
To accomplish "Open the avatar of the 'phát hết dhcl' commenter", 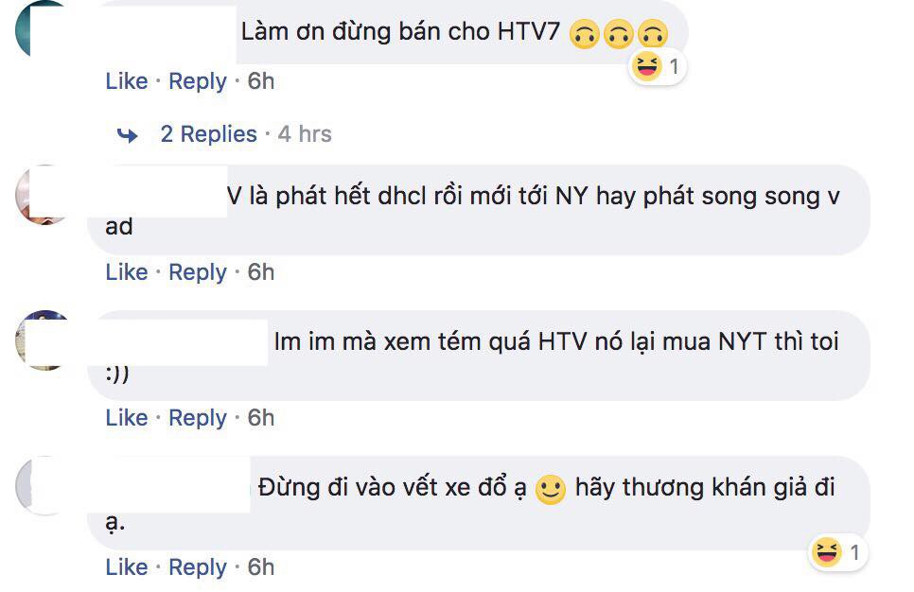I will (35, 195).
